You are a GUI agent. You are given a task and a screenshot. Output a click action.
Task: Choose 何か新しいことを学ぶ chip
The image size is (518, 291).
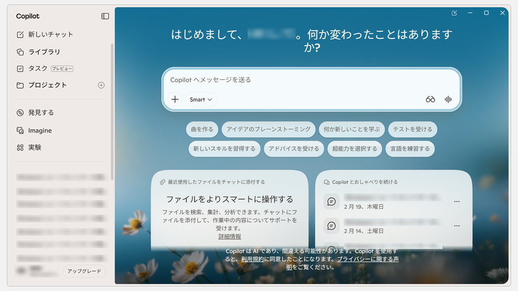point(352,129)
